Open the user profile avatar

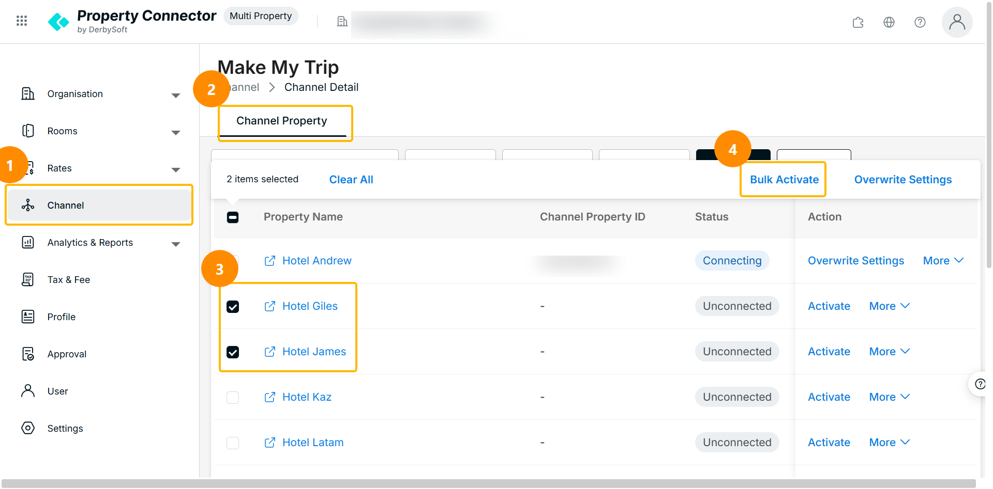click(957, 22)
